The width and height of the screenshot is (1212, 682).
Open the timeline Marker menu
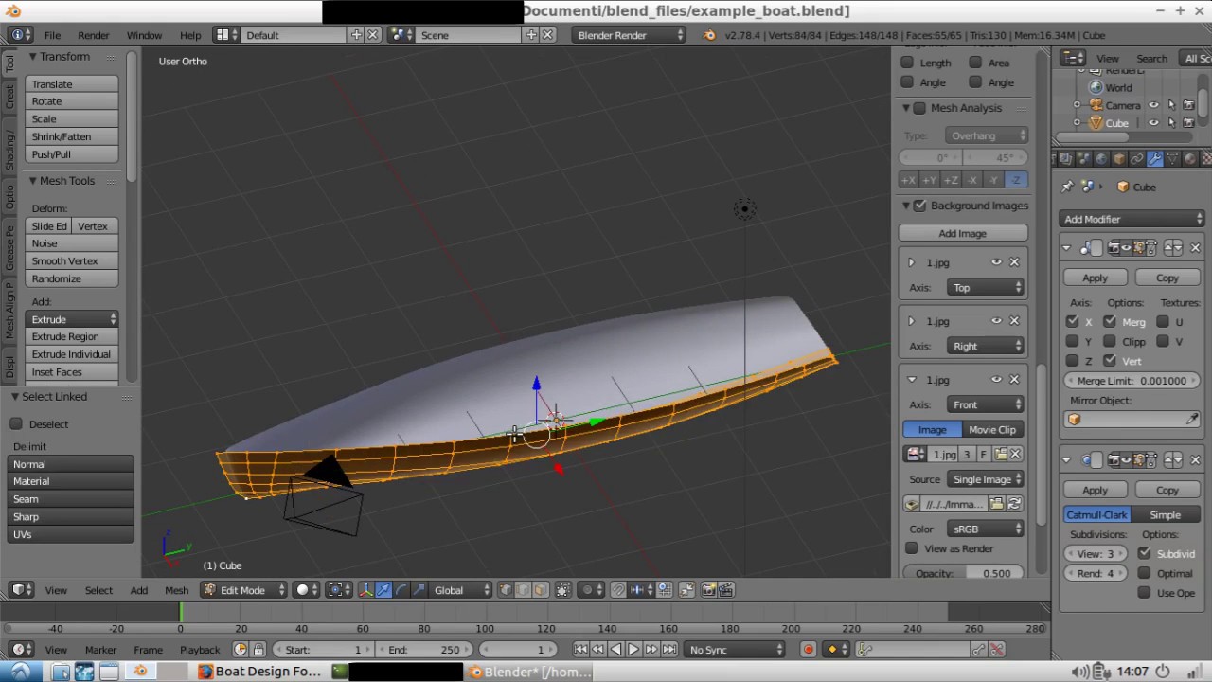pyautogui.click(x=100, y=650)
